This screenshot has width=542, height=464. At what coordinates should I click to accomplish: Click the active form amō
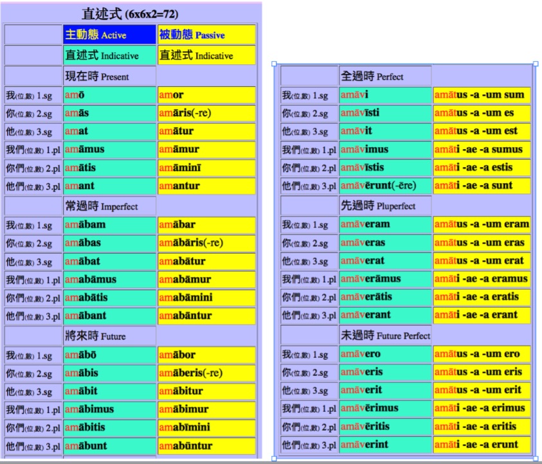pos(109,95)
